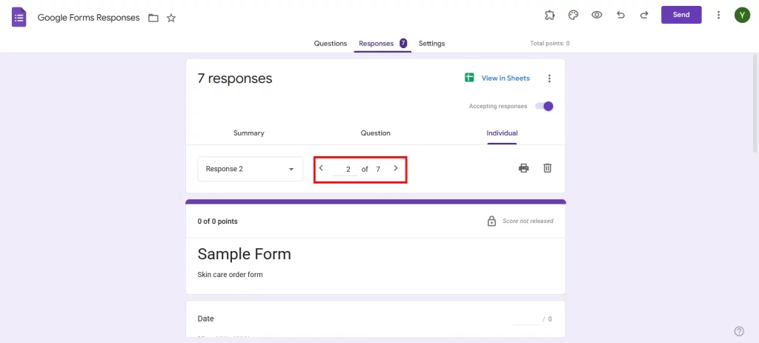Click the form title Google Forms Responses

tap(89, 18)
